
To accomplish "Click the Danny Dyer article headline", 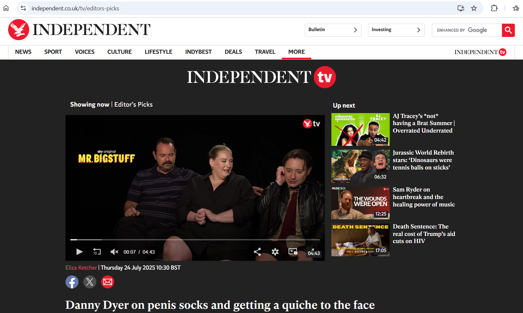I will tap(220, 305).
